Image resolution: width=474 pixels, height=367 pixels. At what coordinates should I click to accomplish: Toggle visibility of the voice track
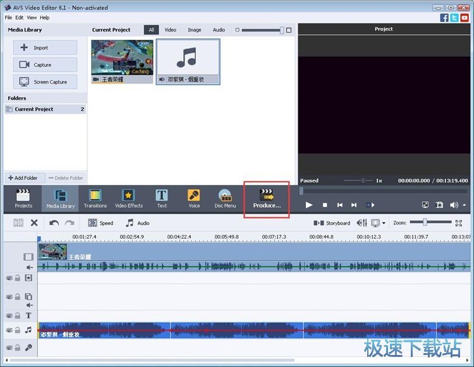click(9, 347)
